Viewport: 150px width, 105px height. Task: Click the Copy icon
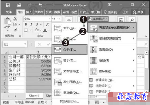[x=15, y=24]
